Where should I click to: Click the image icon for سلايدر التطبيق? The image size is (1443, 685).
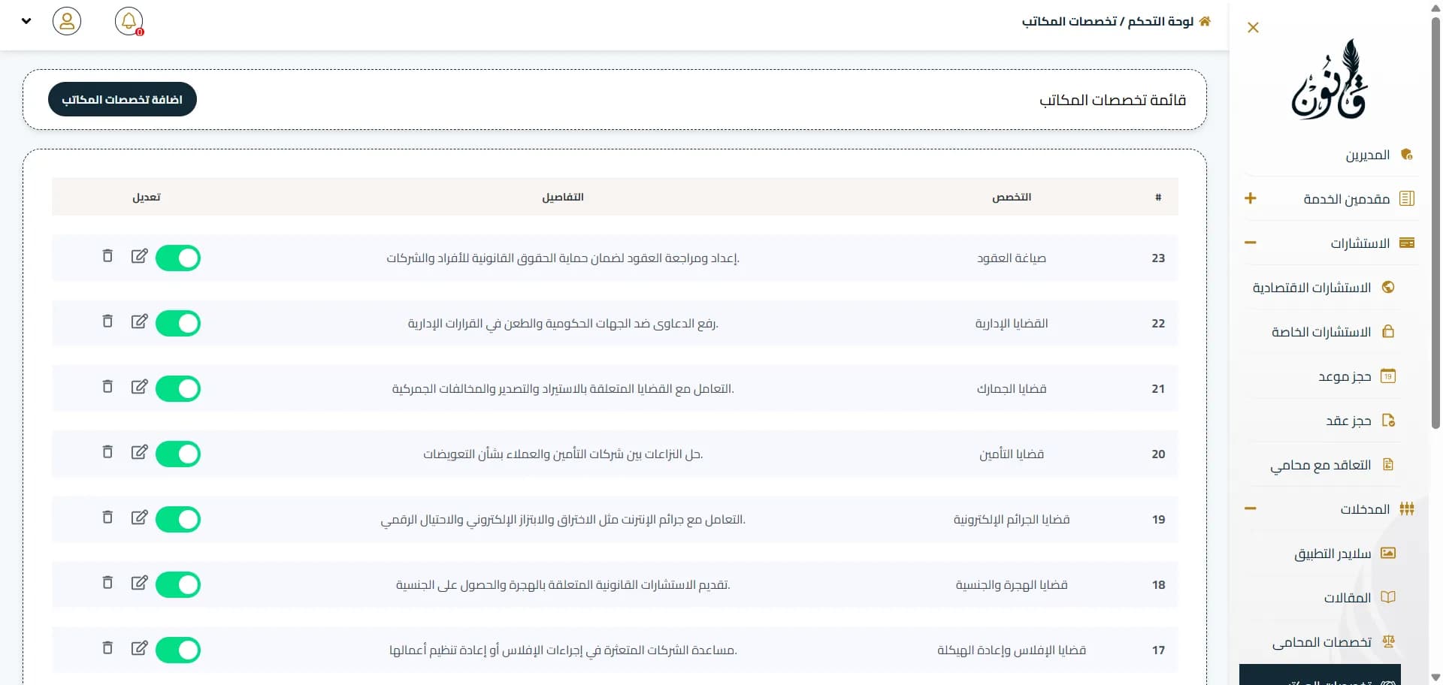coord(1388,553)
